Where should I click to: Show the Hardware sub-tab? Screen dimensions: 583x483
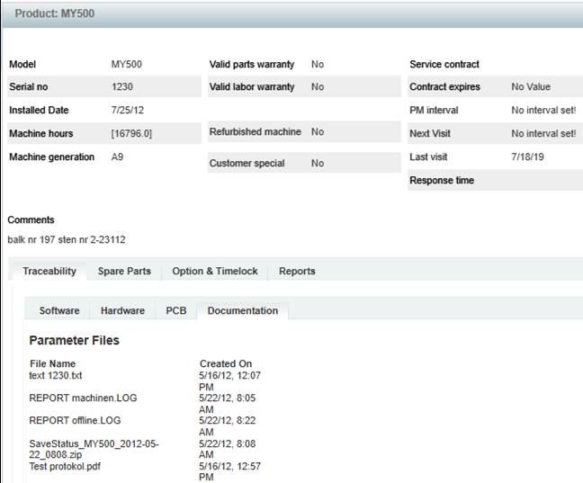(x=122, y=310)
